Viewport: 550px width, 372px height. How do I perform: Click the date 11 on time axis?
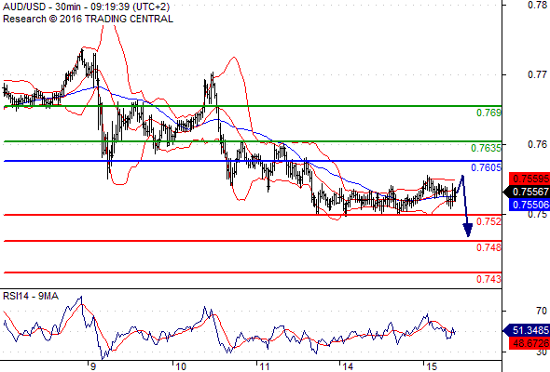point(264,366)
